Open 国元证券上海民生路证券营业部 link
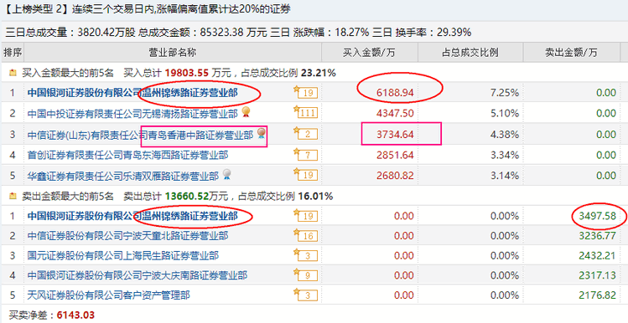Viewport: 628px width, 323px height. coord(123,255)
